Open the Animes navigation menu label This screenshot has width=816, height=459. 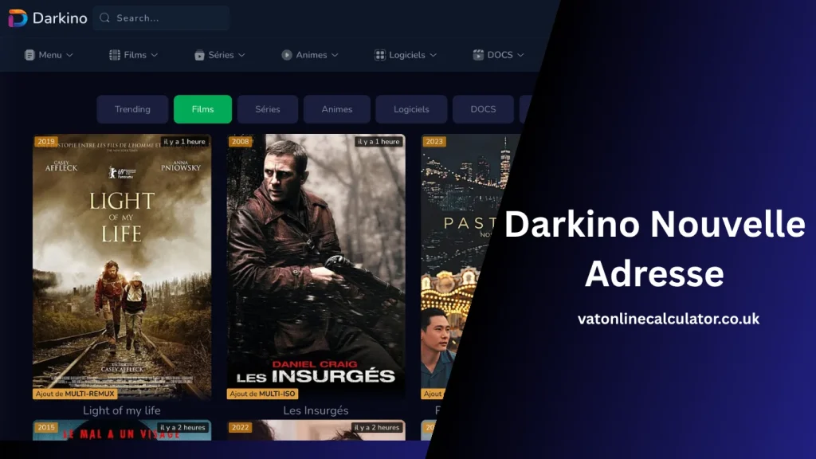tap(312, 55)
